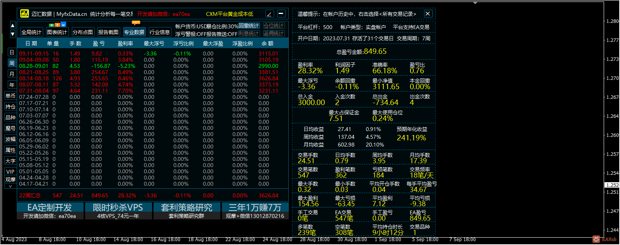The image size is (620, 245).
Task: Click the CXM平台黄金成本低 yellow text
Action: point(230,14)
